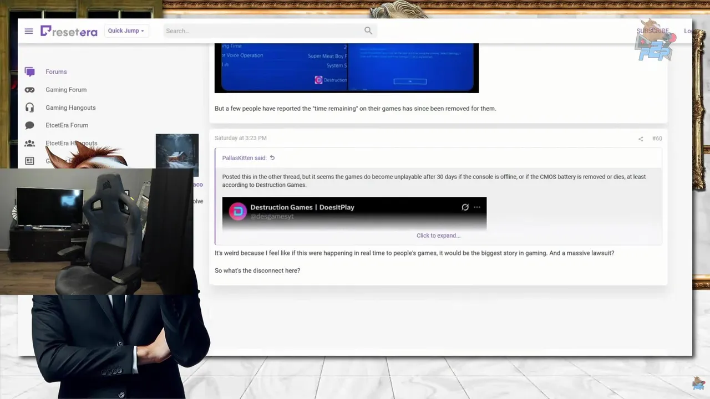This screenshot has width=710, height=399.
Task: Open the @desgamesyt handle in the embed
Action: [272, 216]
